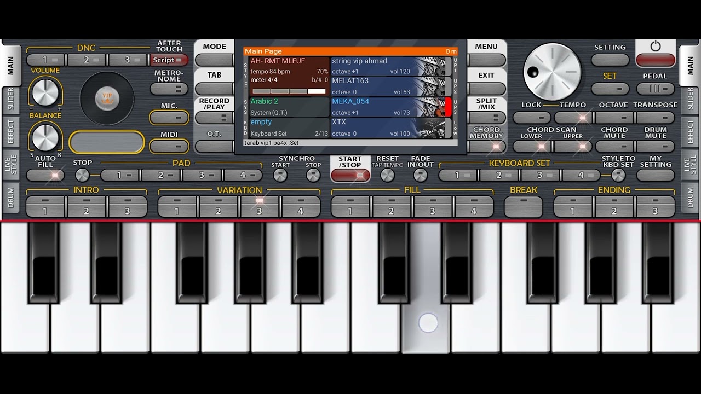
Task: Switch to the right Drum tab
Action: click(x=690, y=198)
